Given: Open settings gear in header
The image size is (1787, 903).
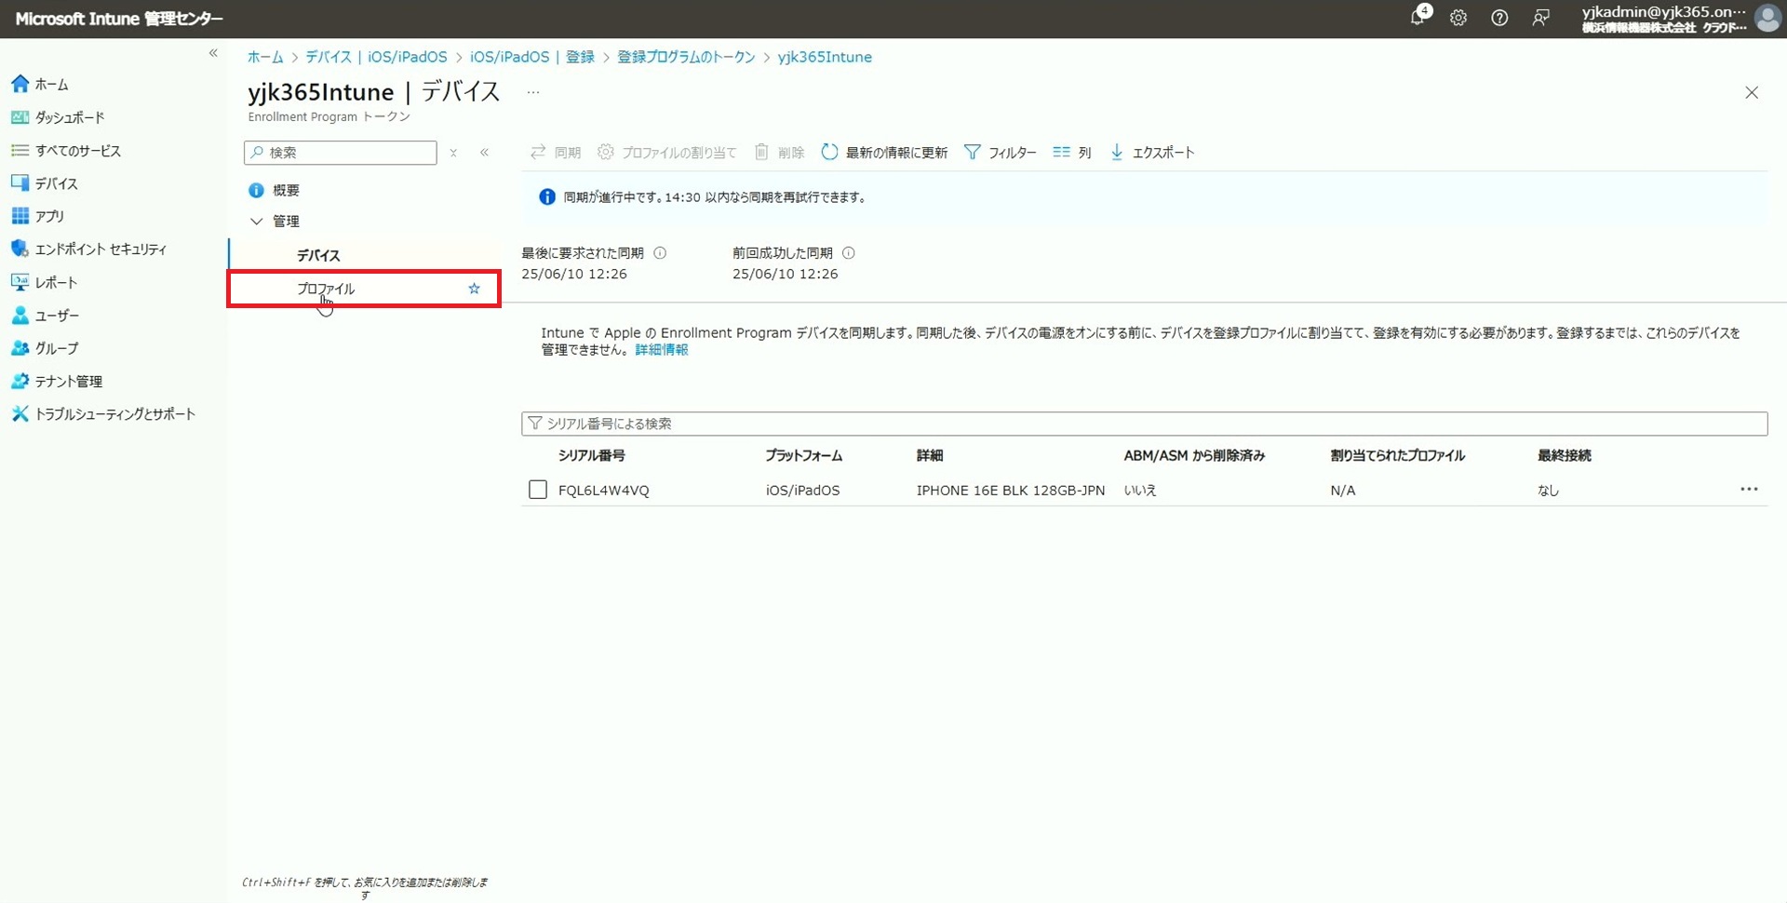Looking at the screenshot, I should [x=1458, y=18].
